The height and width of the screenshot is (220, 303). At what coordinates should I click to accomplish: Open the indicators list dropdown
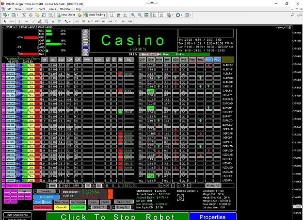(173, 15)
